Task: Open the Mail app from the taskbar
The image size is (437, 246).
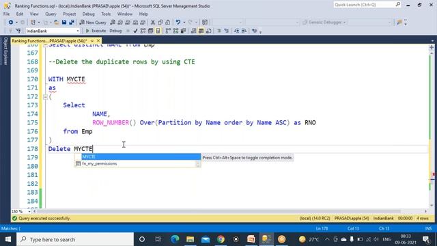Action: click(x=206, y=239)
